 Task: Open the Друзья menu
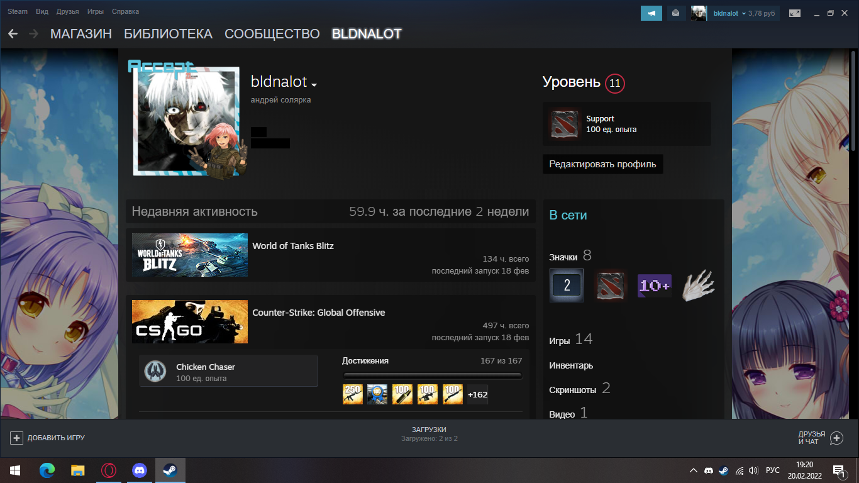68,12
